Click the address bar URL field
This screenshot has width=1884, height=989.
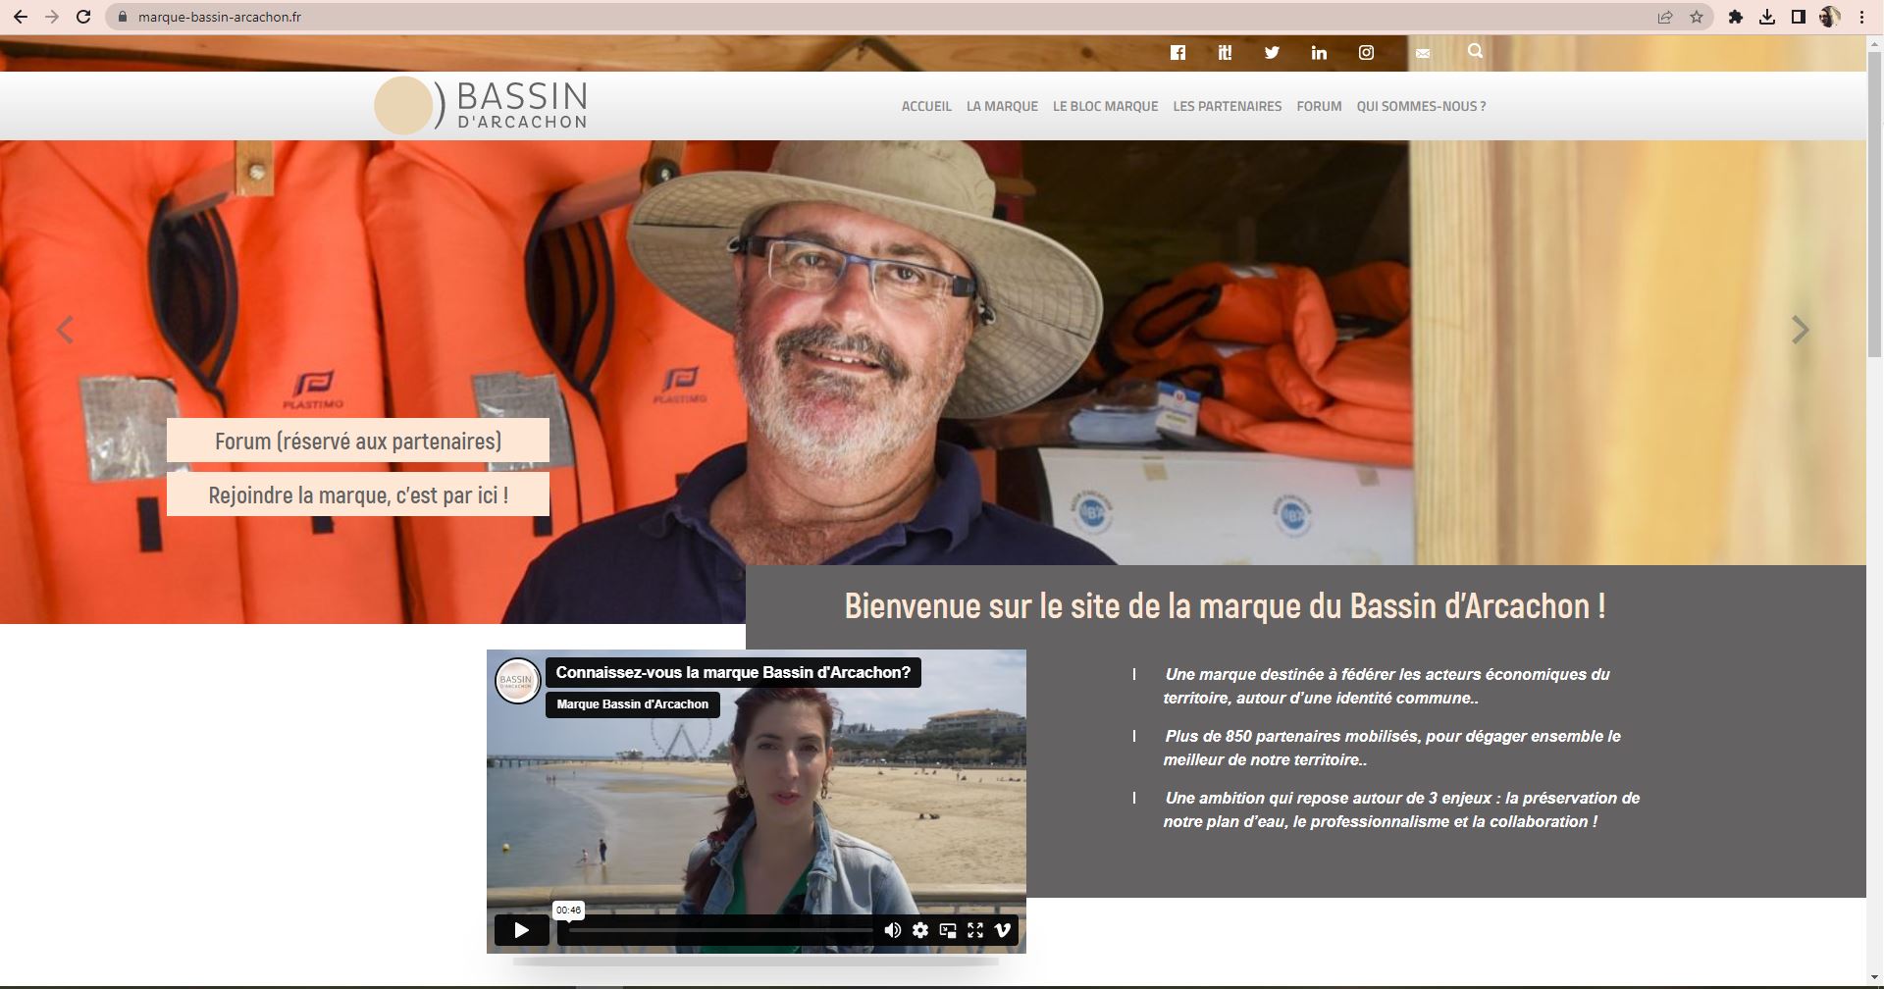click(883, 17)
